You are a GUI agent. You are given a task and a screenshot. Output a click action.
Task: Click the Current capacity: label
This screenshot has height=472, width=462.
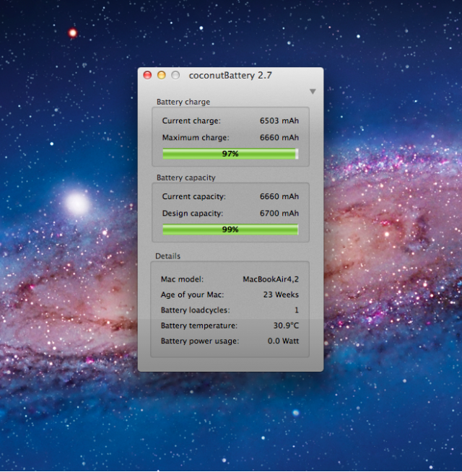pyautogui.click(x=194, y=197)
